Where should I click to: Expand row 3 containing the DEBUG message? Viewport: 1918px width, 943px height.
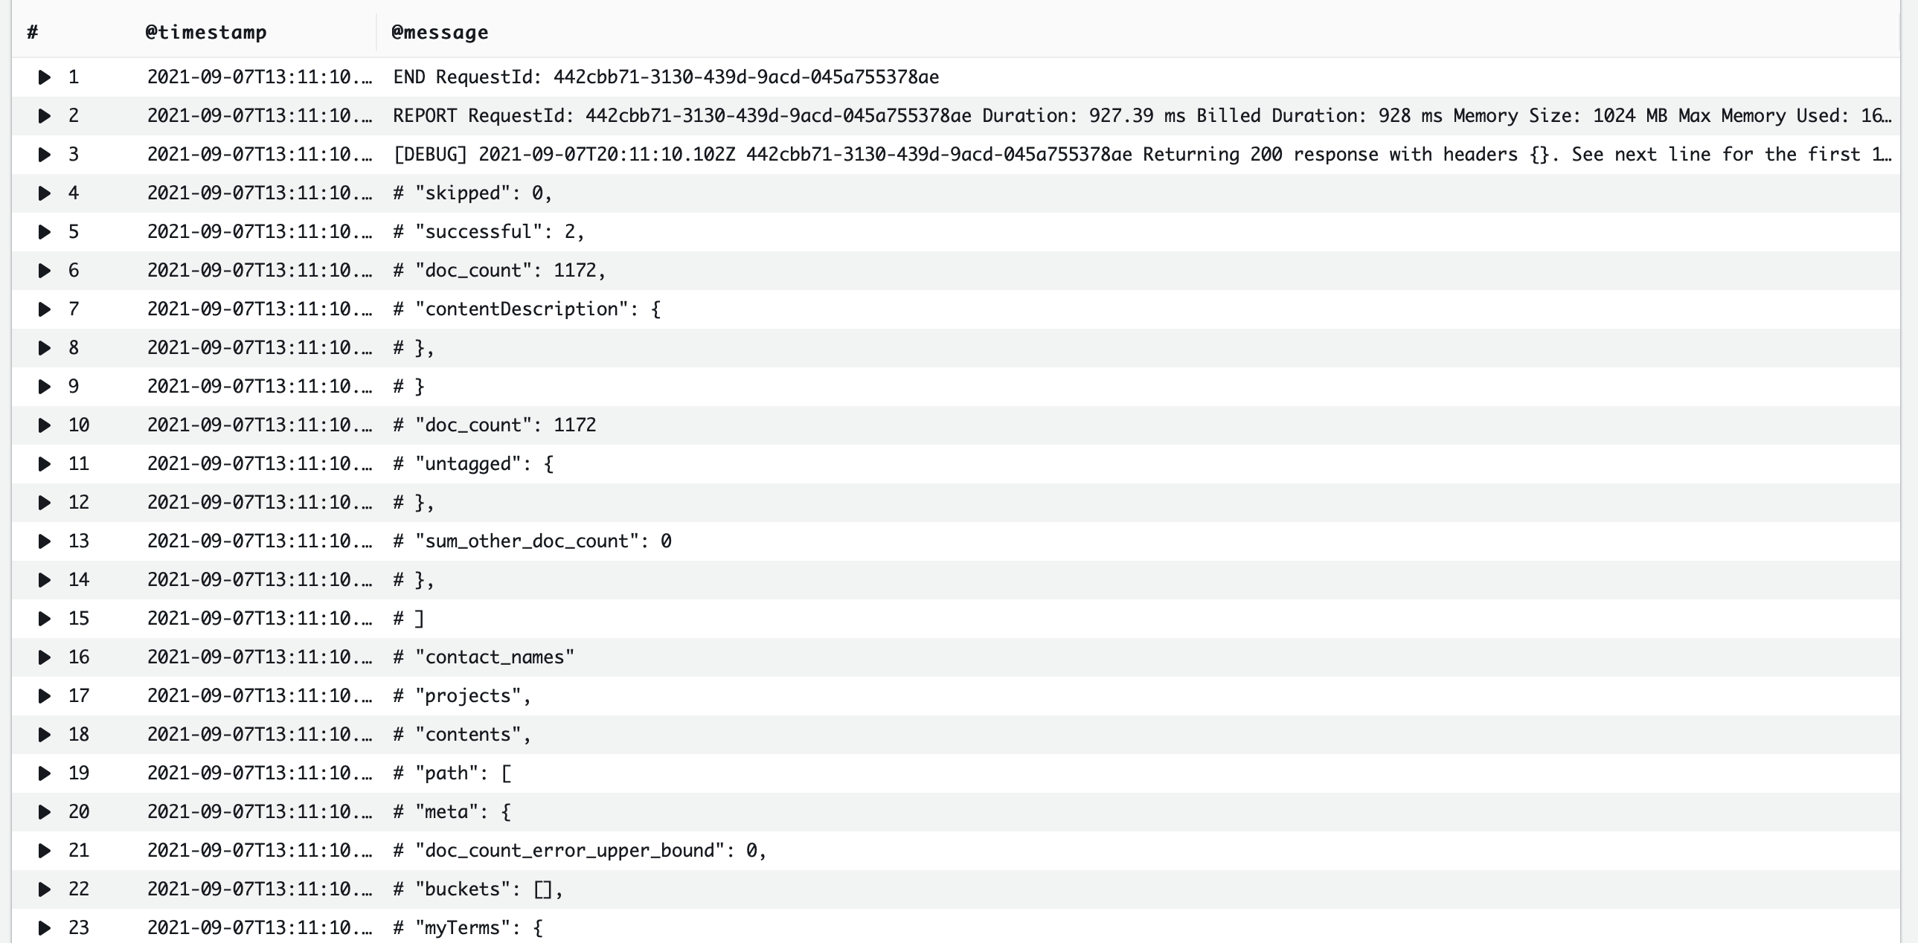[44, 154]
